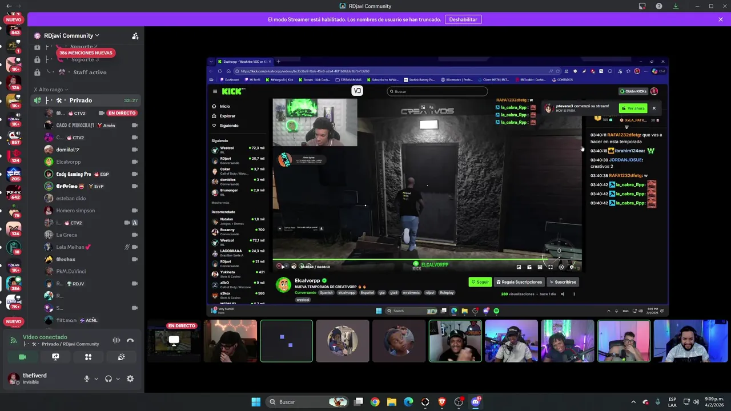Click Seguir button in shared Kick stream
731x411 pixels.
480,282
